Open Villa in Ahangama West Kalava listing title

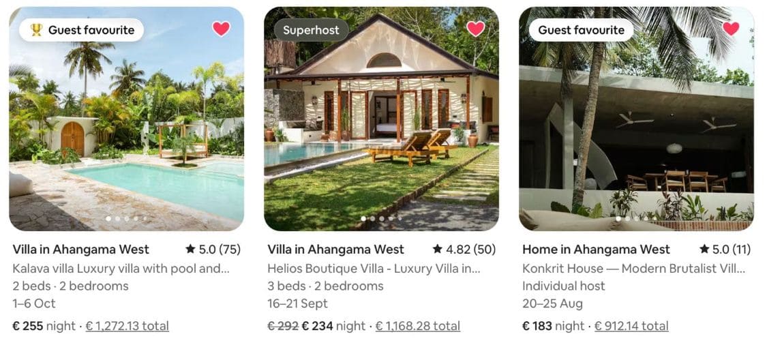point(80,250)
